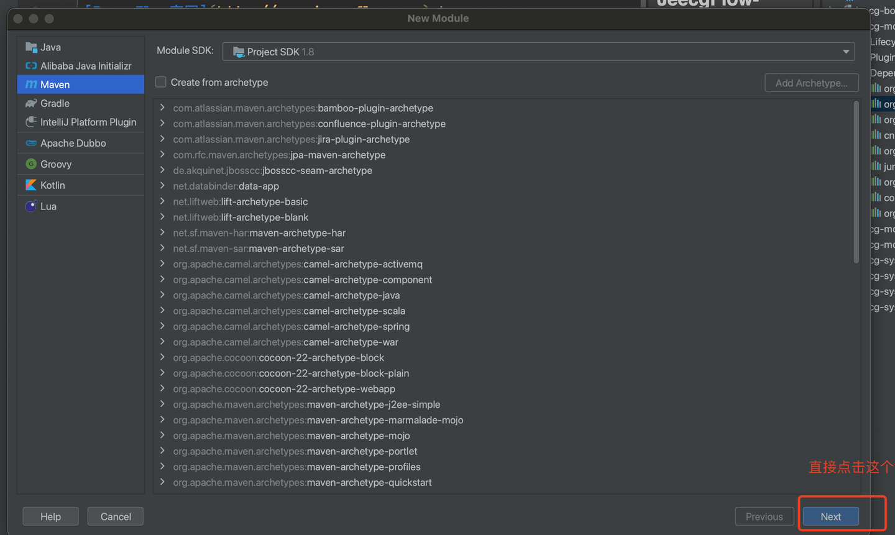Select Alibaba Java Initializr label
Screen dimensions: 895x535
(x=86, y=66)
